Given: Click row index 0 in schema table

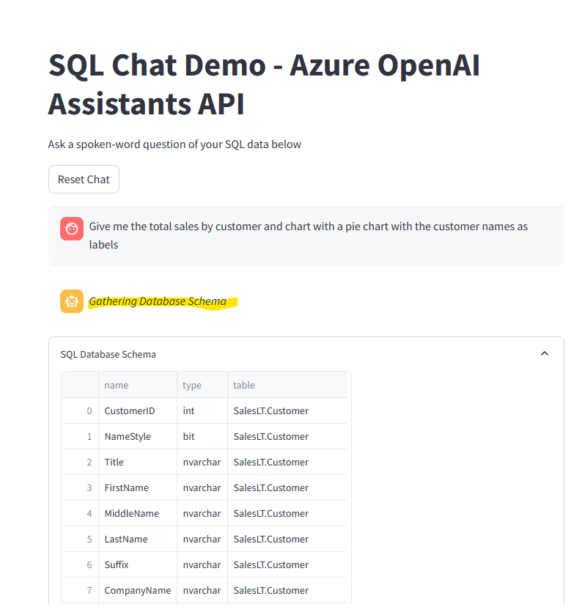Looking at the screenshot, I should coord(80,410).
